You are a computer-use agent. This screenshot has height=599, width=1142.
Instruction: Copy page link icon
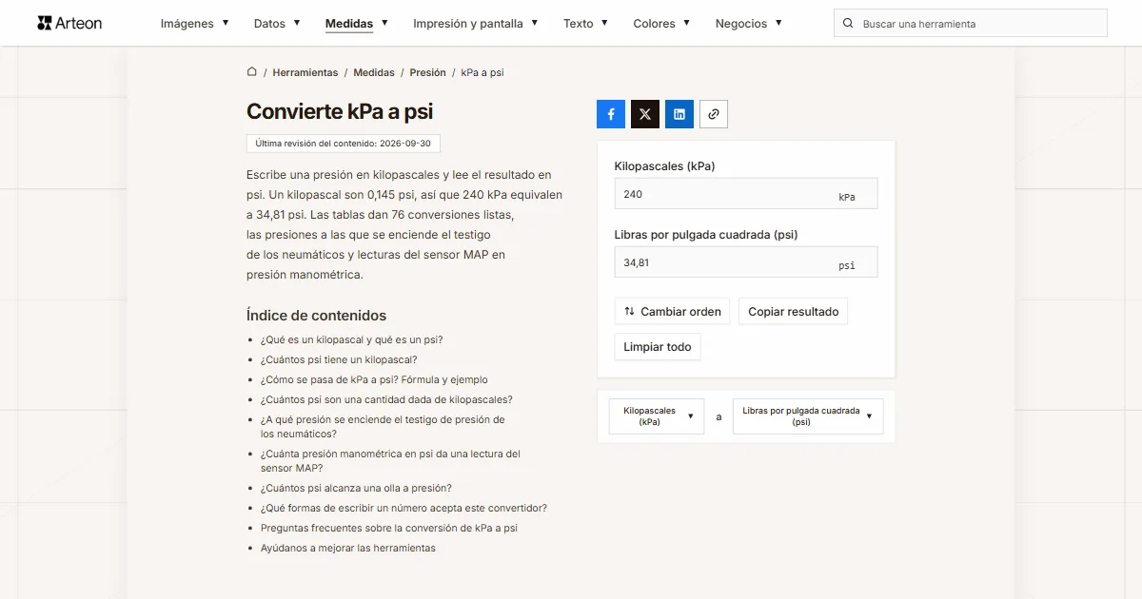pyautogui.click(x=714, y=114)
